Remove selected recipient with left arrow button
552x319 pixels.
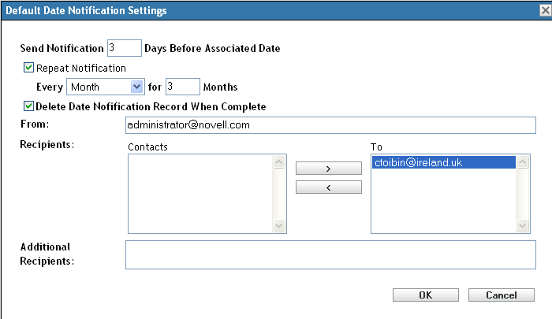coord(327,187)
